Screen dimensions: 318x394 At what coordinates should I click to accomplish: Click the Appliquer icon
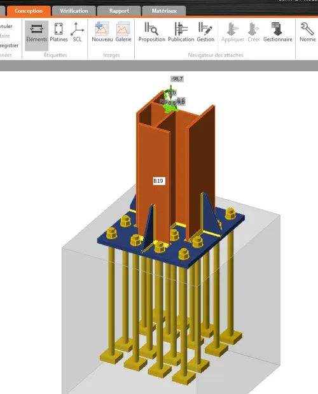point(233,32)
